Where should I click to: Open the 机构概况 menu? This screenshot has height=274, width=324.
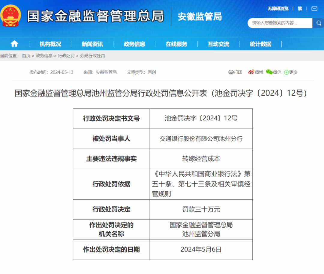click(49, 44)
